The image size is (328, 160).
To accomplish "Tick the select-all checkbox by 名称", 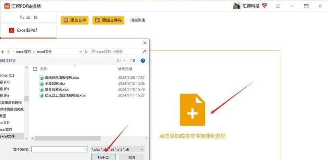I will point(35,69).
